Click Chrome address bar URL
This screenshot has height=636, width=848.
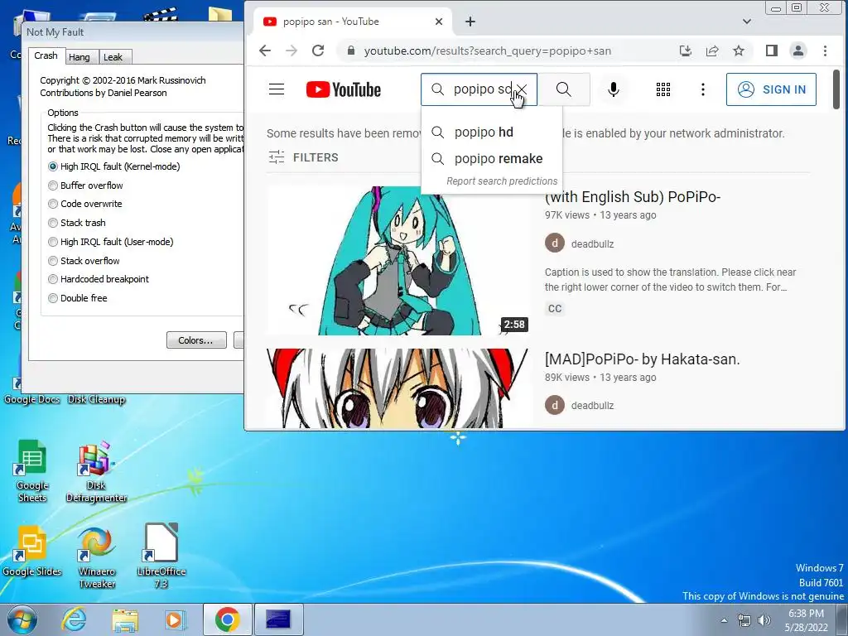point(487,51)
